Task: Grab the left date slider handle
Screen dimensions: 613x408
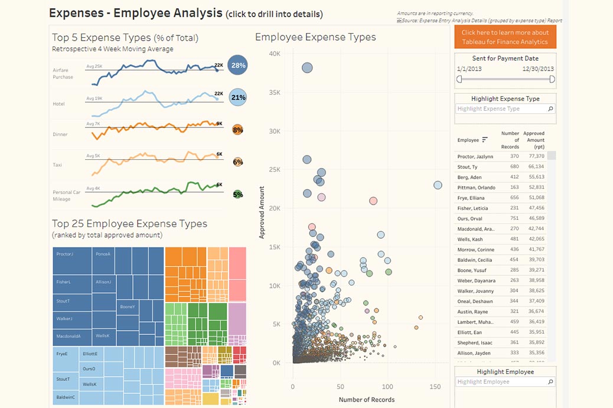Action: tap(459, 79)
